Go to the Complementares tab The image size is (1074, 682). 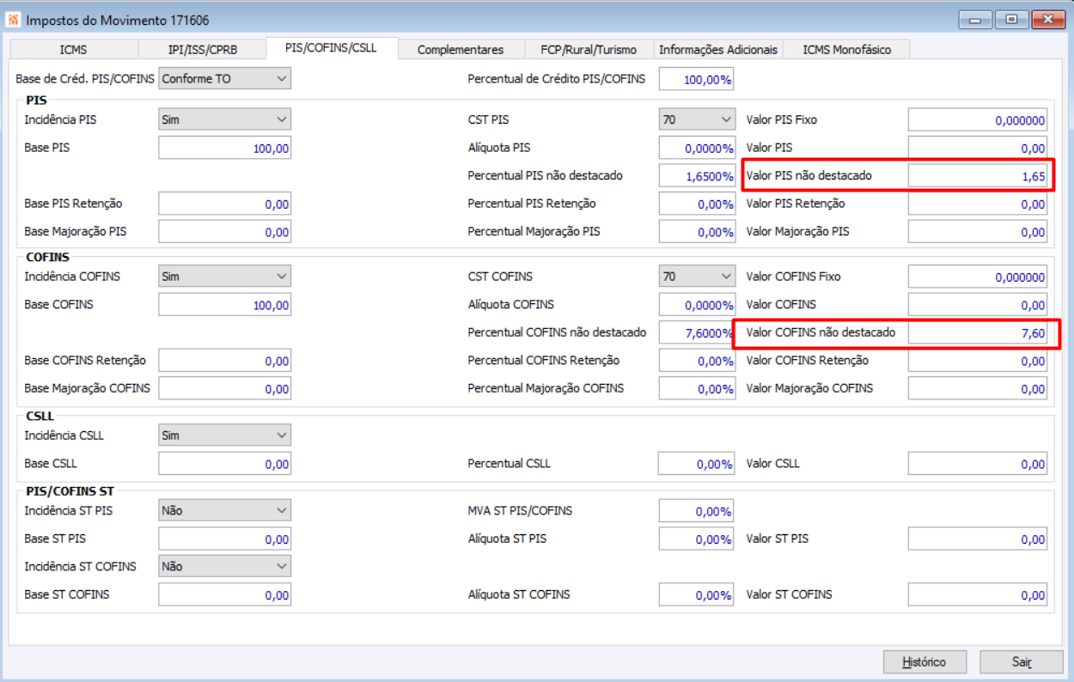pos(461,50)
